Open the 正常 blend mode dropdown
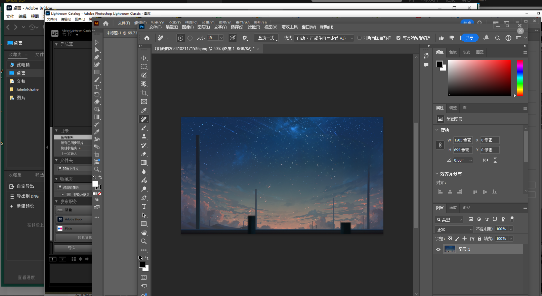The height and width of the screenshot is (296, 542). [x=454, y=229]
